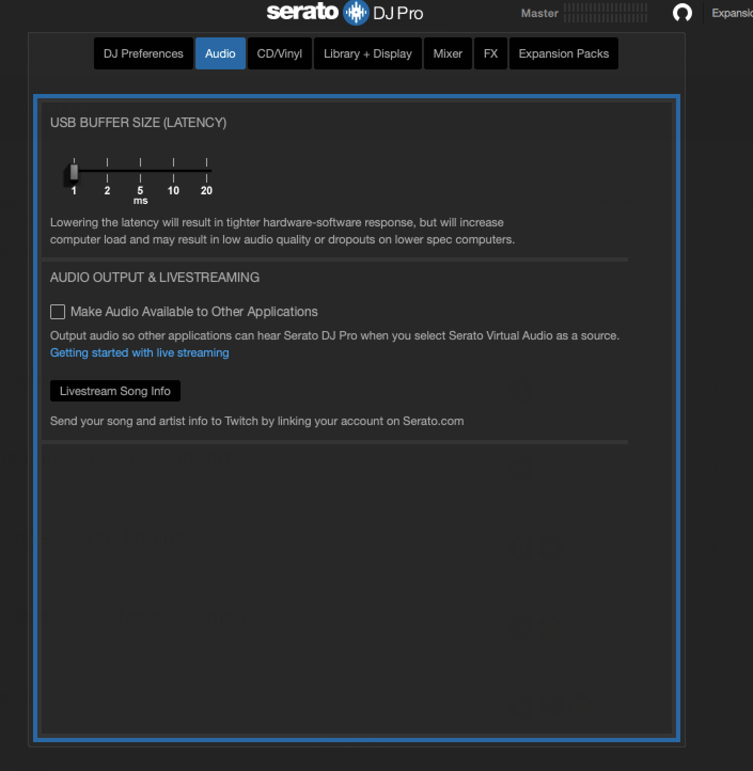Click the AUDIO OUTPUT & LIVESTREAMING heading
This screenshot has height=771, width=753.
click(155, 277)
